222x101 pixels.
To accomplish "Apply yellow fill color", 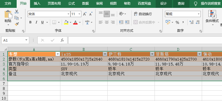I will pyautogui.click(x=66, y=22).
